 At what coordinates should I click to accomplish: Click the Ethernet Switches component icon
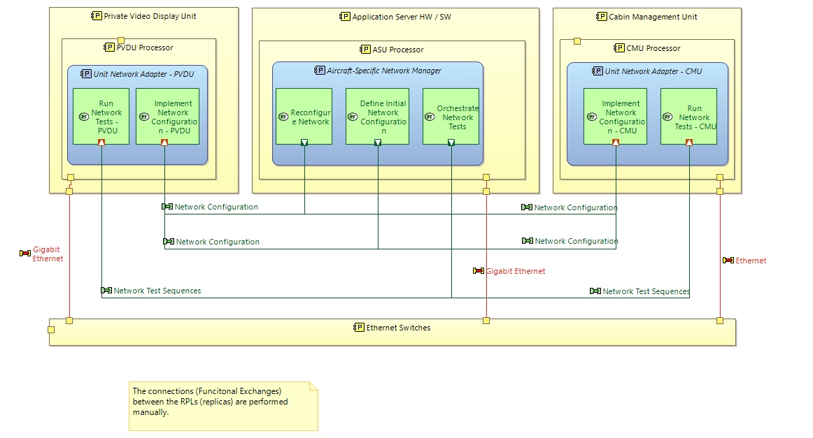(359, 328)
